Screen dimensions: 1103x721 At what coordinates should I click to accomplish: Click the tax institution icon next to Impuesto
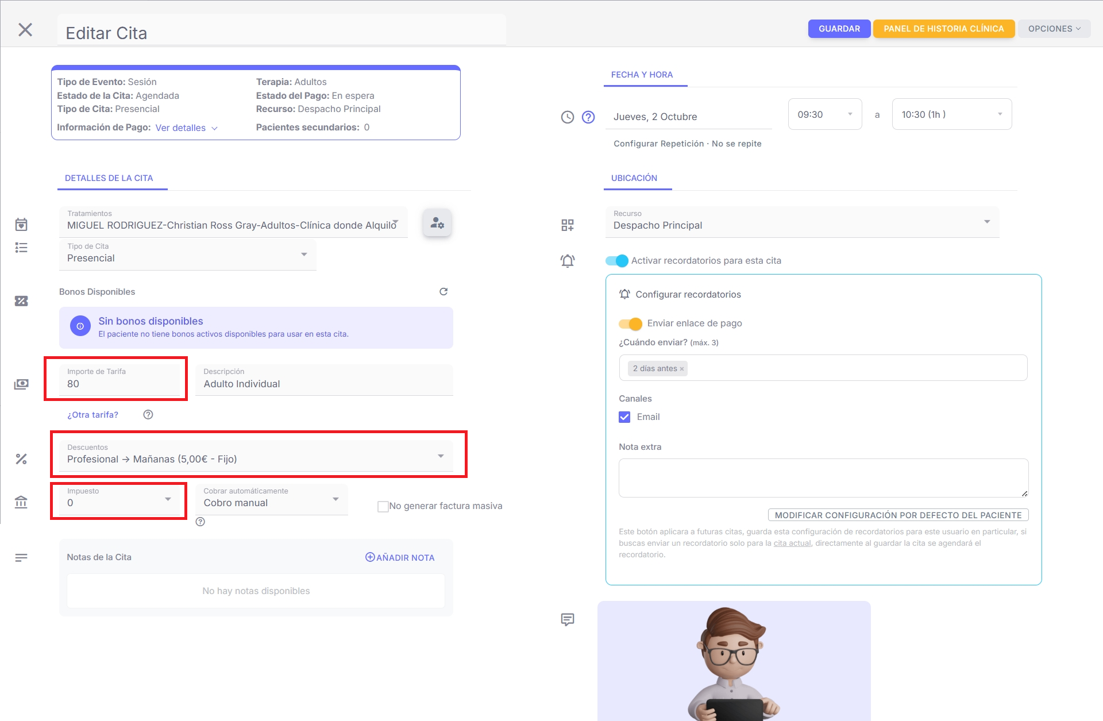pyautogui.click(x=21, y=503)
